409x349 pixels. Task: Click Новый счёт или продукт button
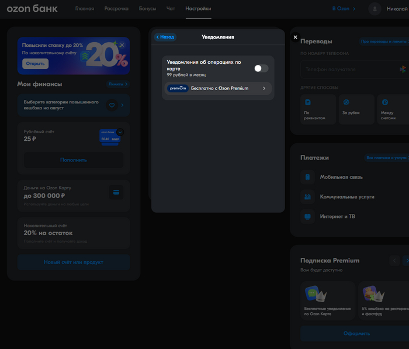click(x=74, y=262)
